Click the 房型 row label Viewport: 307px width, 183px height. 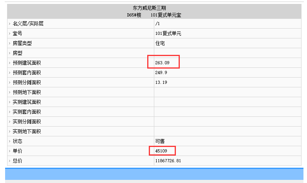(x=17, y=53)
